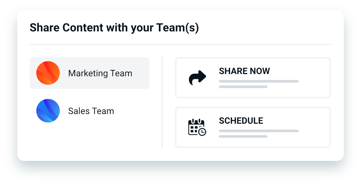Viewport: 361px width, 185px height.
Task: Click the vertical divider between teams and options
Action: 162,102
